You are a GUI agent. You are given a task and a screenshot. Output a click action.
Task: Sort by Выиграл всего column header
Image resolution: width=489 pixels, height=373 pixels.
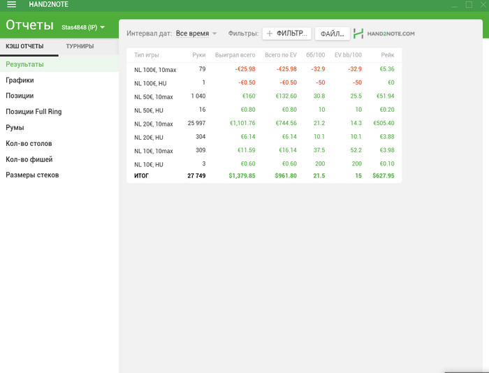[235, 55]
